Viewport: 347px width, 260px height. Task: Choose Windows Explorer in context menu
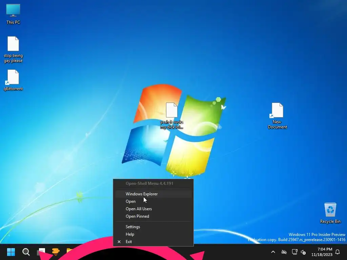pyautogui.click(x=154, y=194)
